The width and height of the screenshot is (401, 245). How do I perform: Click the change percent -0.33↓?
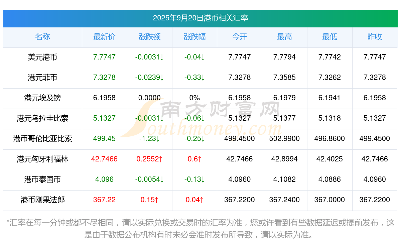click(x=194, y=78)
